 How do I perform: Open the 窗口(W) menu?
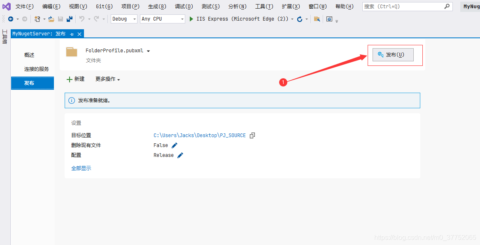click(318, 7)
